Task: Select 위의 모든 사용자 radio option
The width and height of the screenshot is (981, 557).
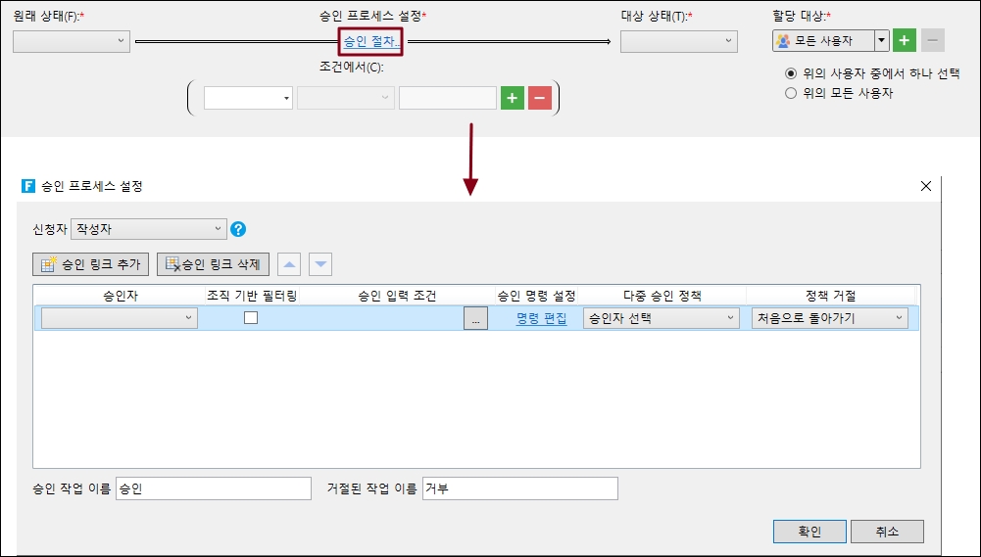Action: pyautogui.click(x=792, y=93)
